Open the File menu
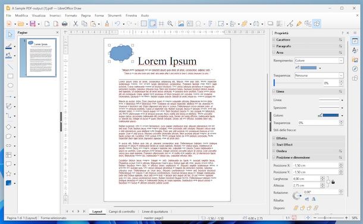 (8, 15)
